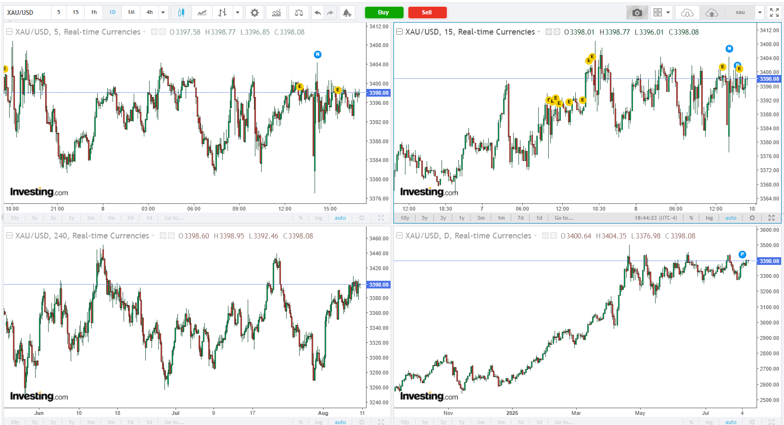Collapse legend of XAU/USD D chart
The height and width of the screenshot is (425, 784).
click(x=399, y=236)
